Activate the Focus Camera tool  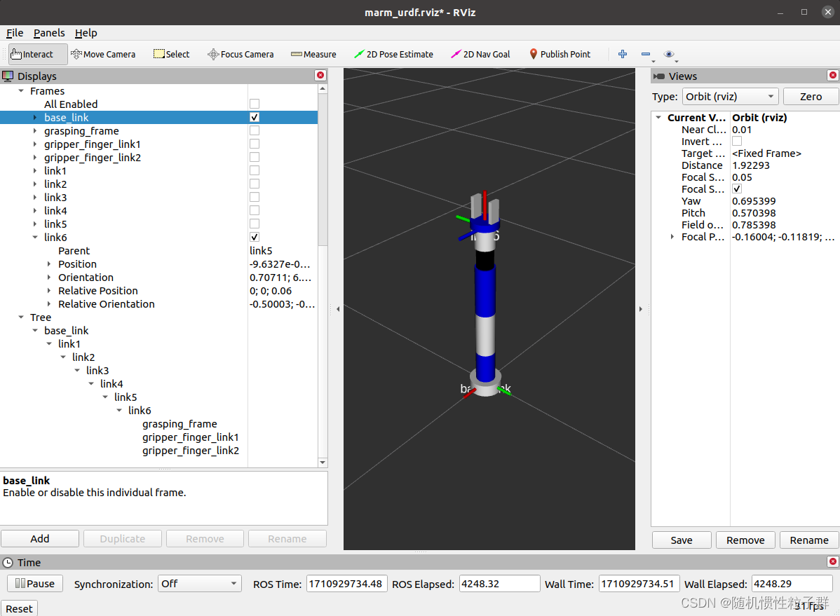pyautogui.click(x=241, y=54)
